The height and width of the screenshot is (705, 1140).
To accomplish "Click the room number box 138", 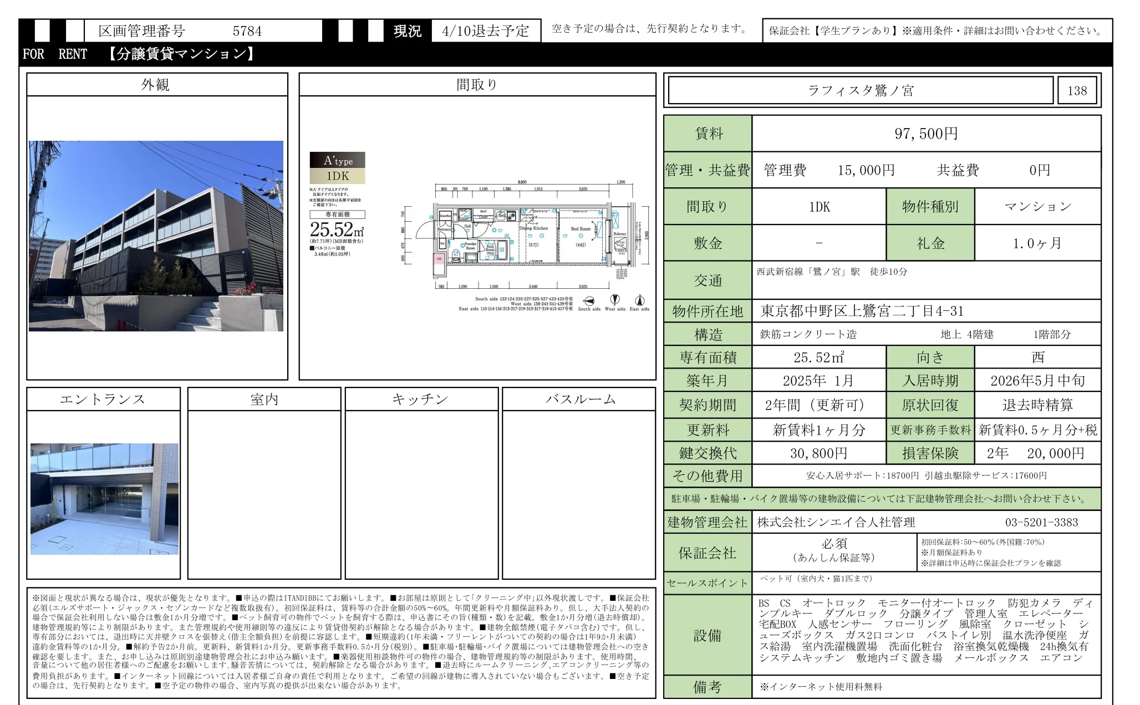I will tap(1077, 90).
